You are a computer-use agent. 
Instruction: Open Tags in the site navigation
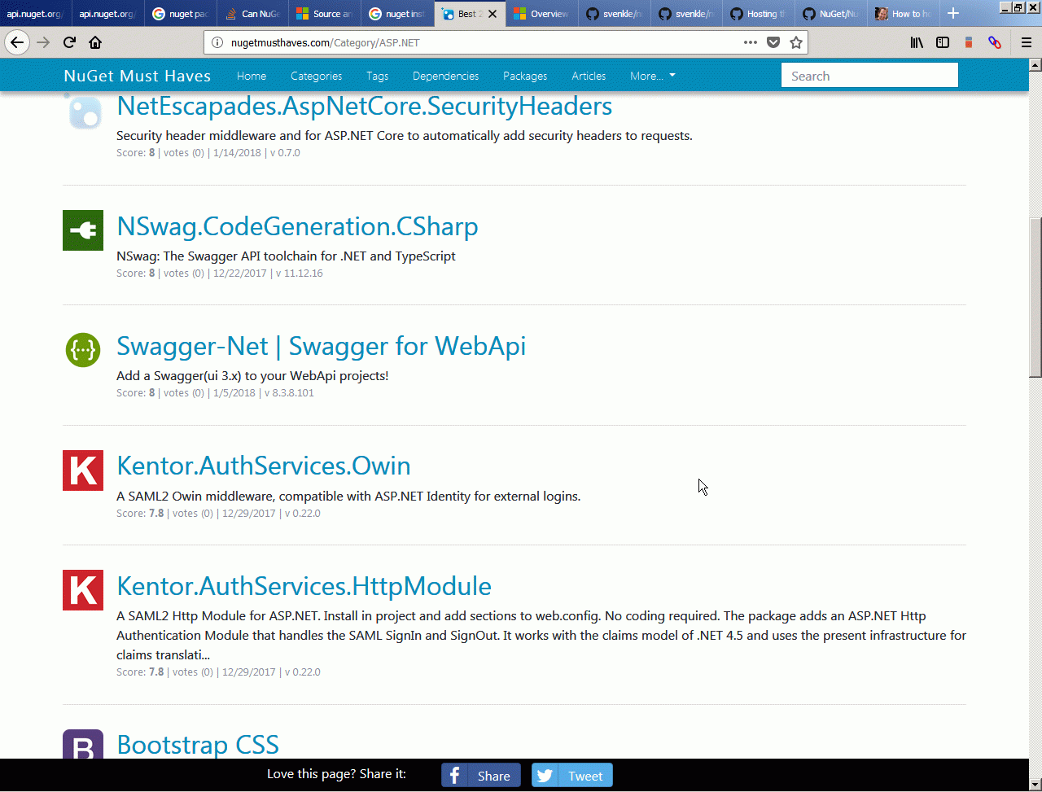pos(377,76)
